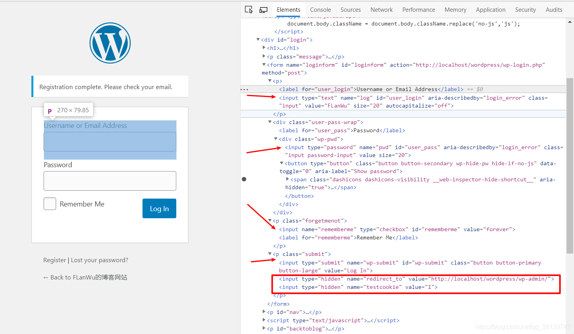Viewport: 574px width, 334px height.
Task: Collapse the p class="submit" node
Action: [x=270, y=254]
